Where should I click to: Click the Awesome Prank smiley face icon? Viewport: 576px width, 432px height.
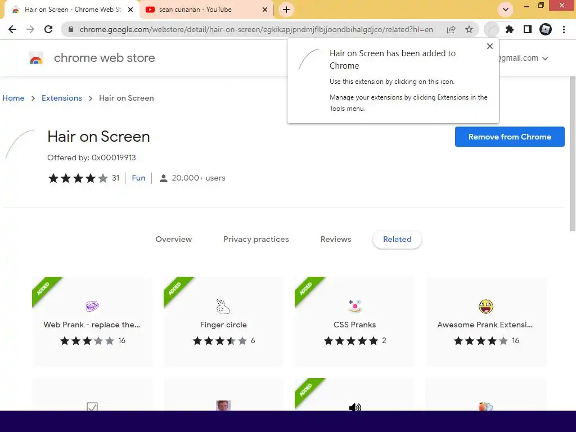(486, 307)
